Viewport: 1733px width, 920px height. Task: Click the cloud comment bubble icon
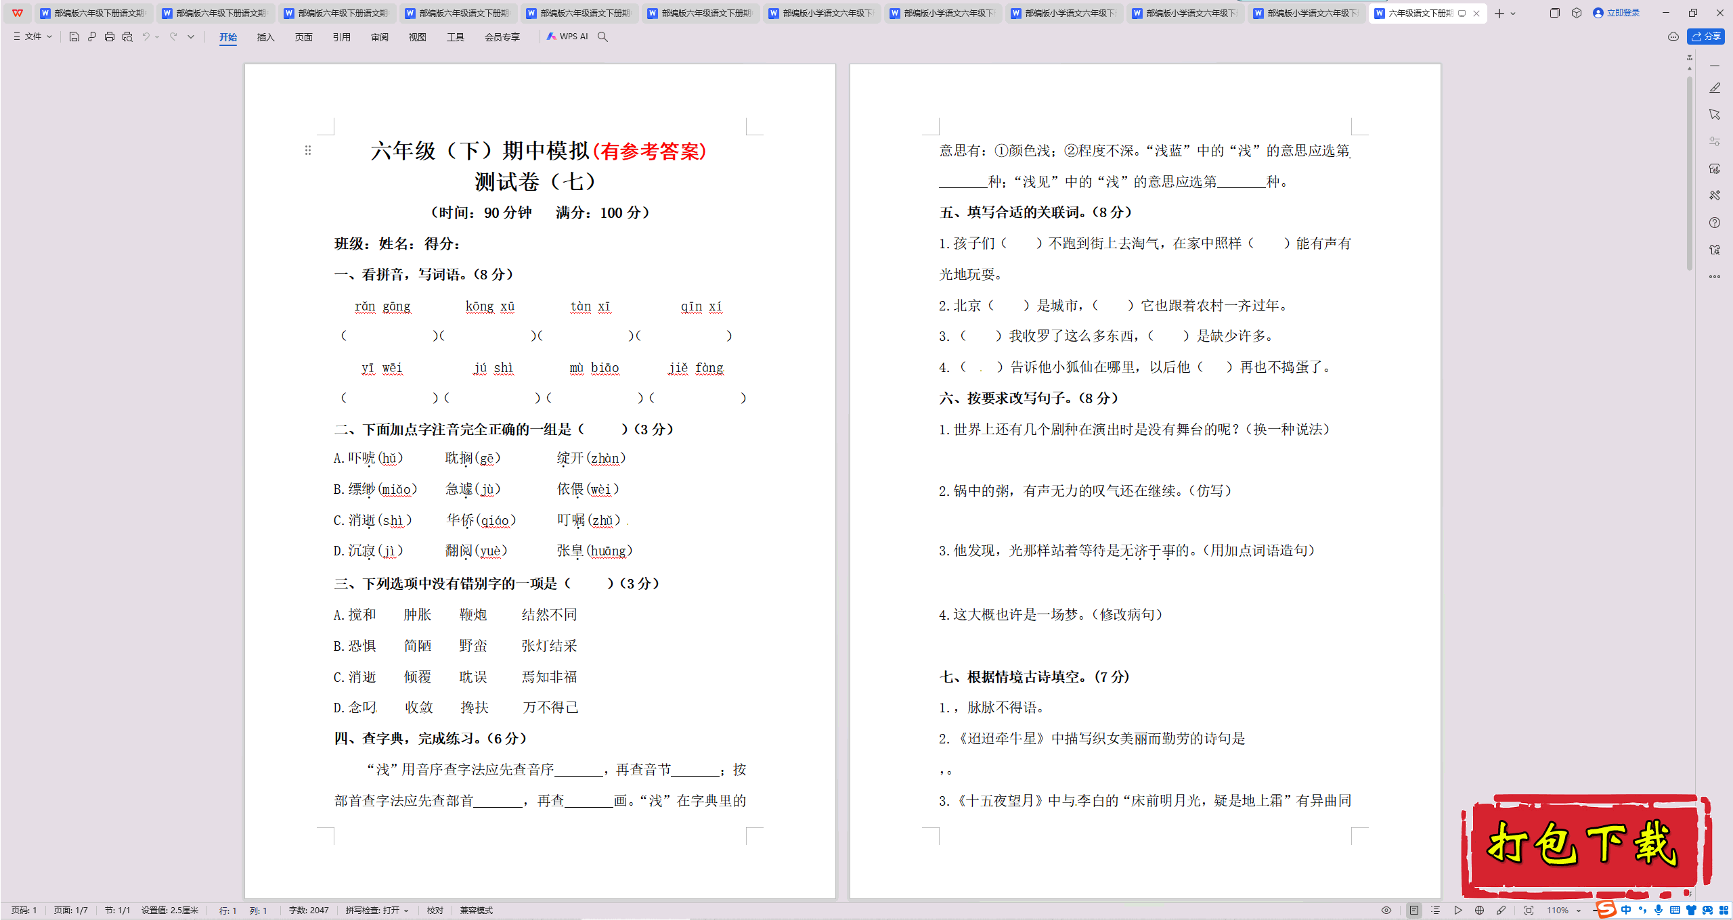1673,37
